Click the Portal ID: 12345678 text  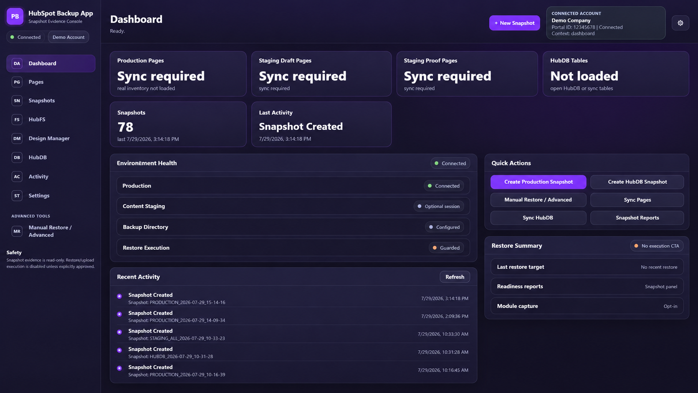[573, 27]
